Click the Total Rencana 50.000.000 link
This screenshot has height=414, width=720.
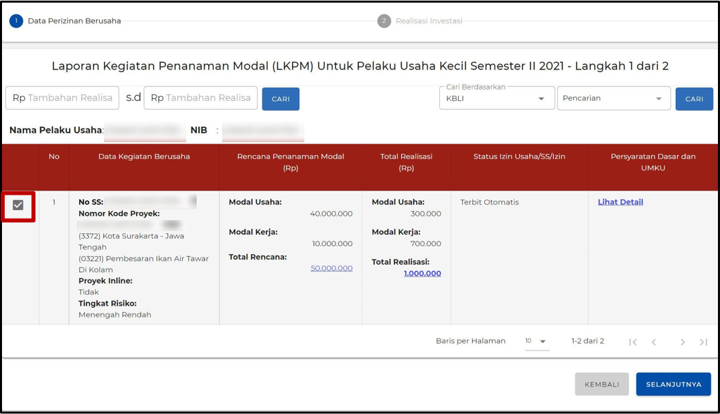pos(331,268)
